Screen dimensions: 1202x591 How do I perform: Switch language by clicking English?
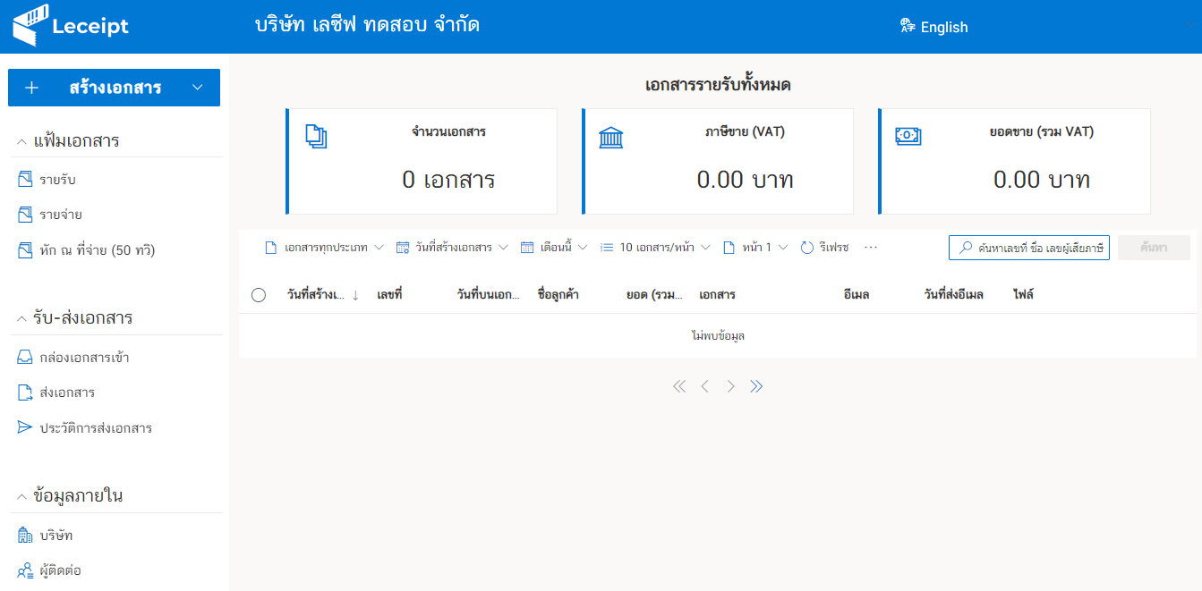[945, 27]
